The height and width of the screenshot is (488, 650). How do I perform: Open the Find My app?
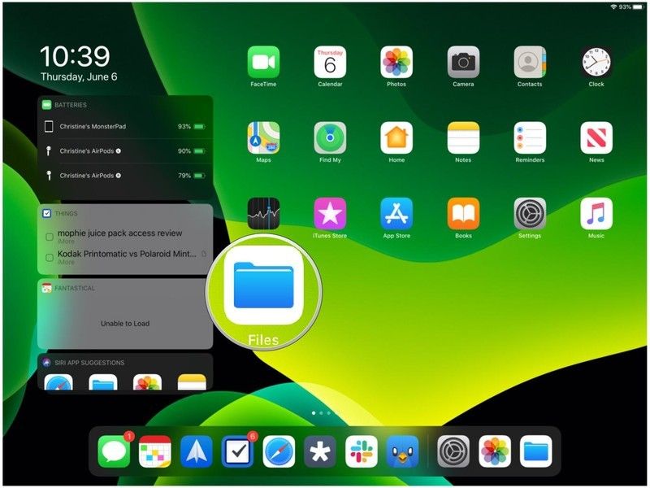click(330, 138)
